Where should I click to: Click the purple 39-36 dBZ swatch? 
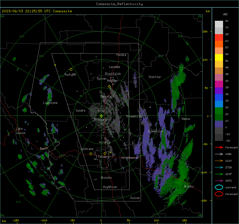[x=219, y=91]
